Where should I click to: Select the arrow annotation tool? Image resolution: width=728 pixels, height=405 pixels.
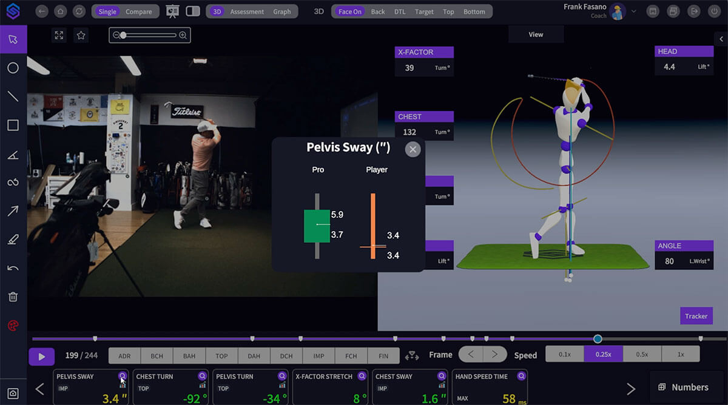click(x=13, y=210)
